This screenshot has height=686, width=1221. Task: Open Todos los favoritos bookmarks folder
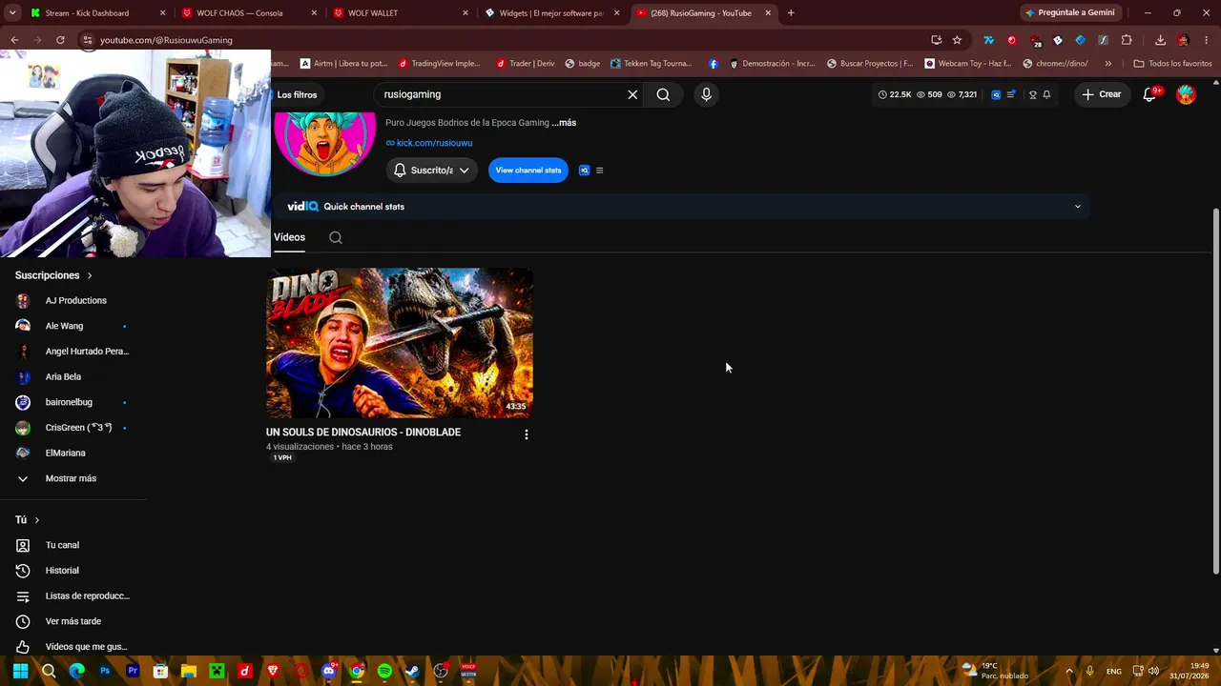click(1173, 64)
